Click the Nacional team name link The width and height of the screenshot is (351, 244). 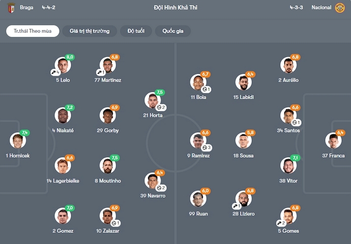point(321,8)
